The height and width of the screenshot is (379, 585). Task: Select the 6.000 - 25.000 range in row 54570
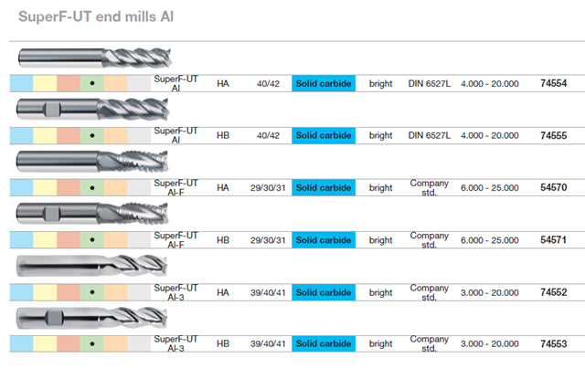coord(490,187)
